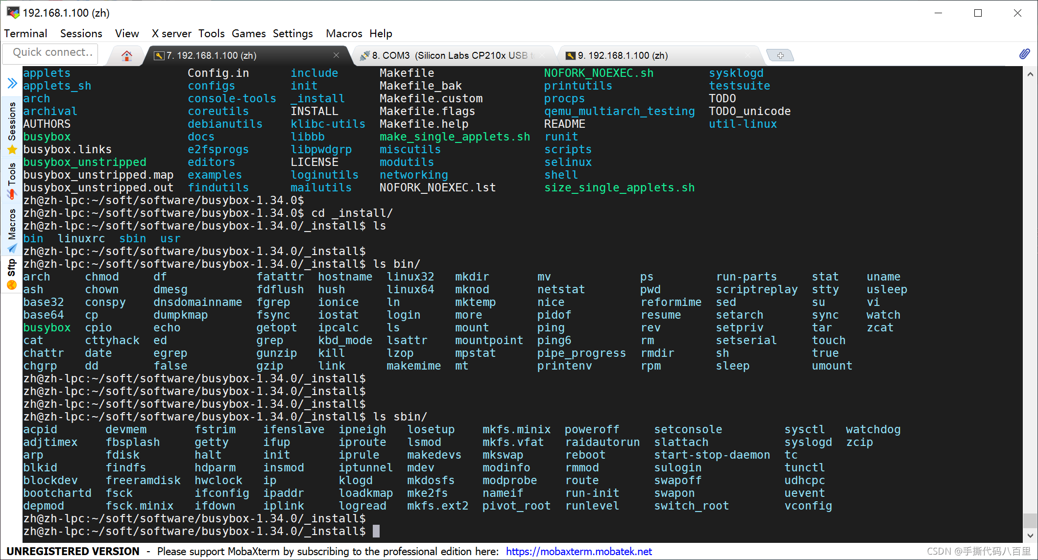Click 'raidautorun' in sbin listing
This screenshot has height=560, width=1038.
(602, 442)
